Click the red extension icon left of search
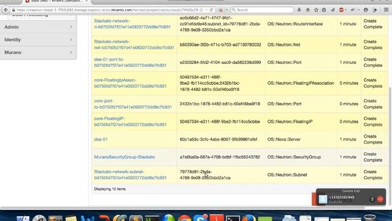This screenshot has width=392, height=221. coord(221,10)
